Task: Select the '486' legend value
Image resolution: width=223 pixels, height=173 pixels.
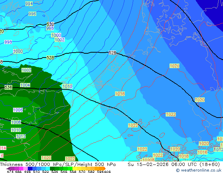Action: pos(18,172)
